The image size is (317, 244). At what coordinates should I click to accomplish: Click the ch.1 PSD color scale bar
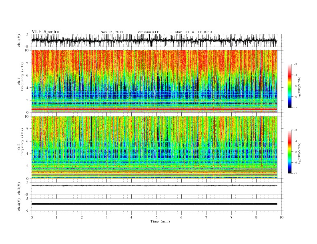tap(289, 86)
